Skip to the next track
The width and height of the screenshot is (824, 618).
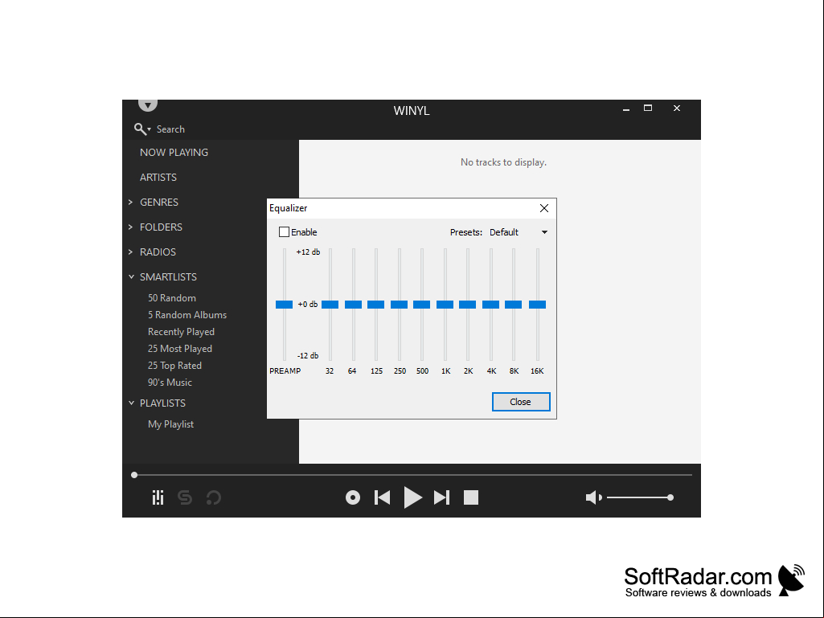point(441,497)
